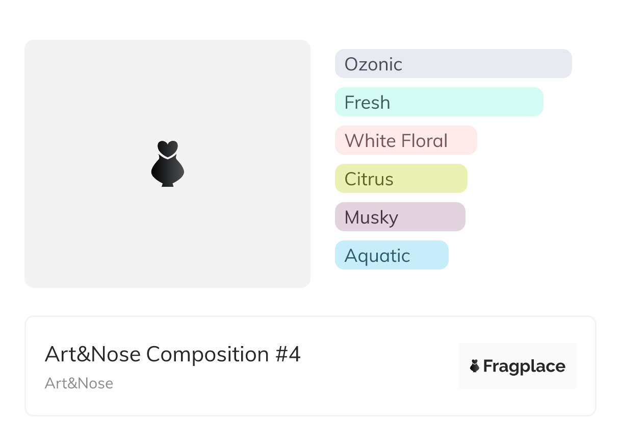Click the word "Aquatic" label

(x=377, y=256)
